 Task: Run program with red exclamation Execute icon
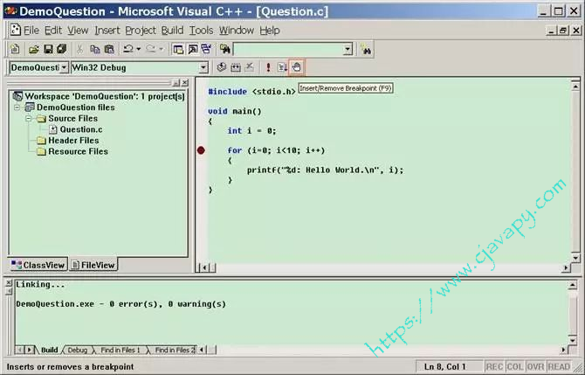pos(268,67)
